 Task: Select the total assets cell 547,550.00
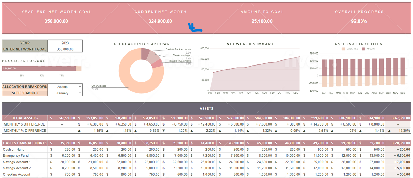[62, 118]
